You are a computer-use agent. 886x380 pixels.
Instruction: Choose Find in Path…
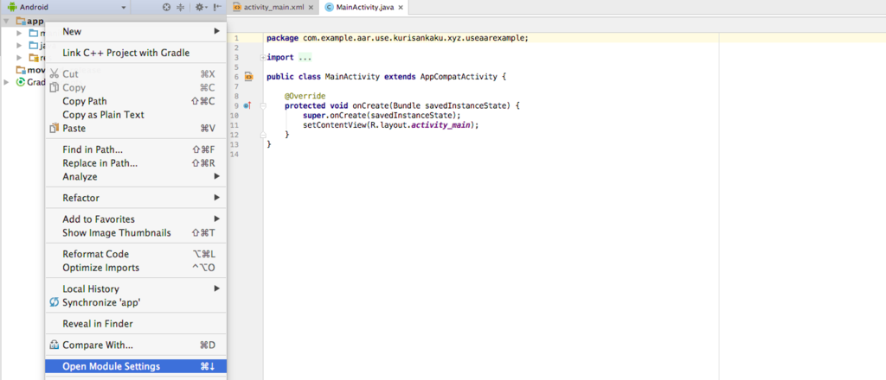[136, 149]
